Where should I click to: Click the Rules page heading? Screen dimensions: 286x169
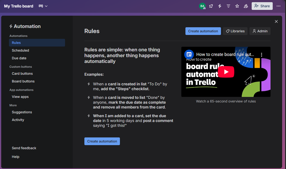[x=92, y=31]
